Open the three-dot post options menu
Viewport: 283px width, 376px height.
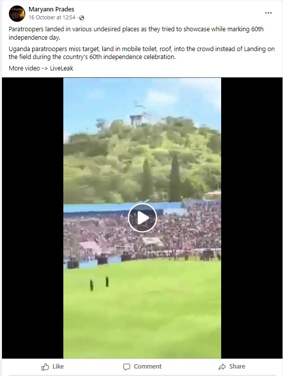[269, 13]
